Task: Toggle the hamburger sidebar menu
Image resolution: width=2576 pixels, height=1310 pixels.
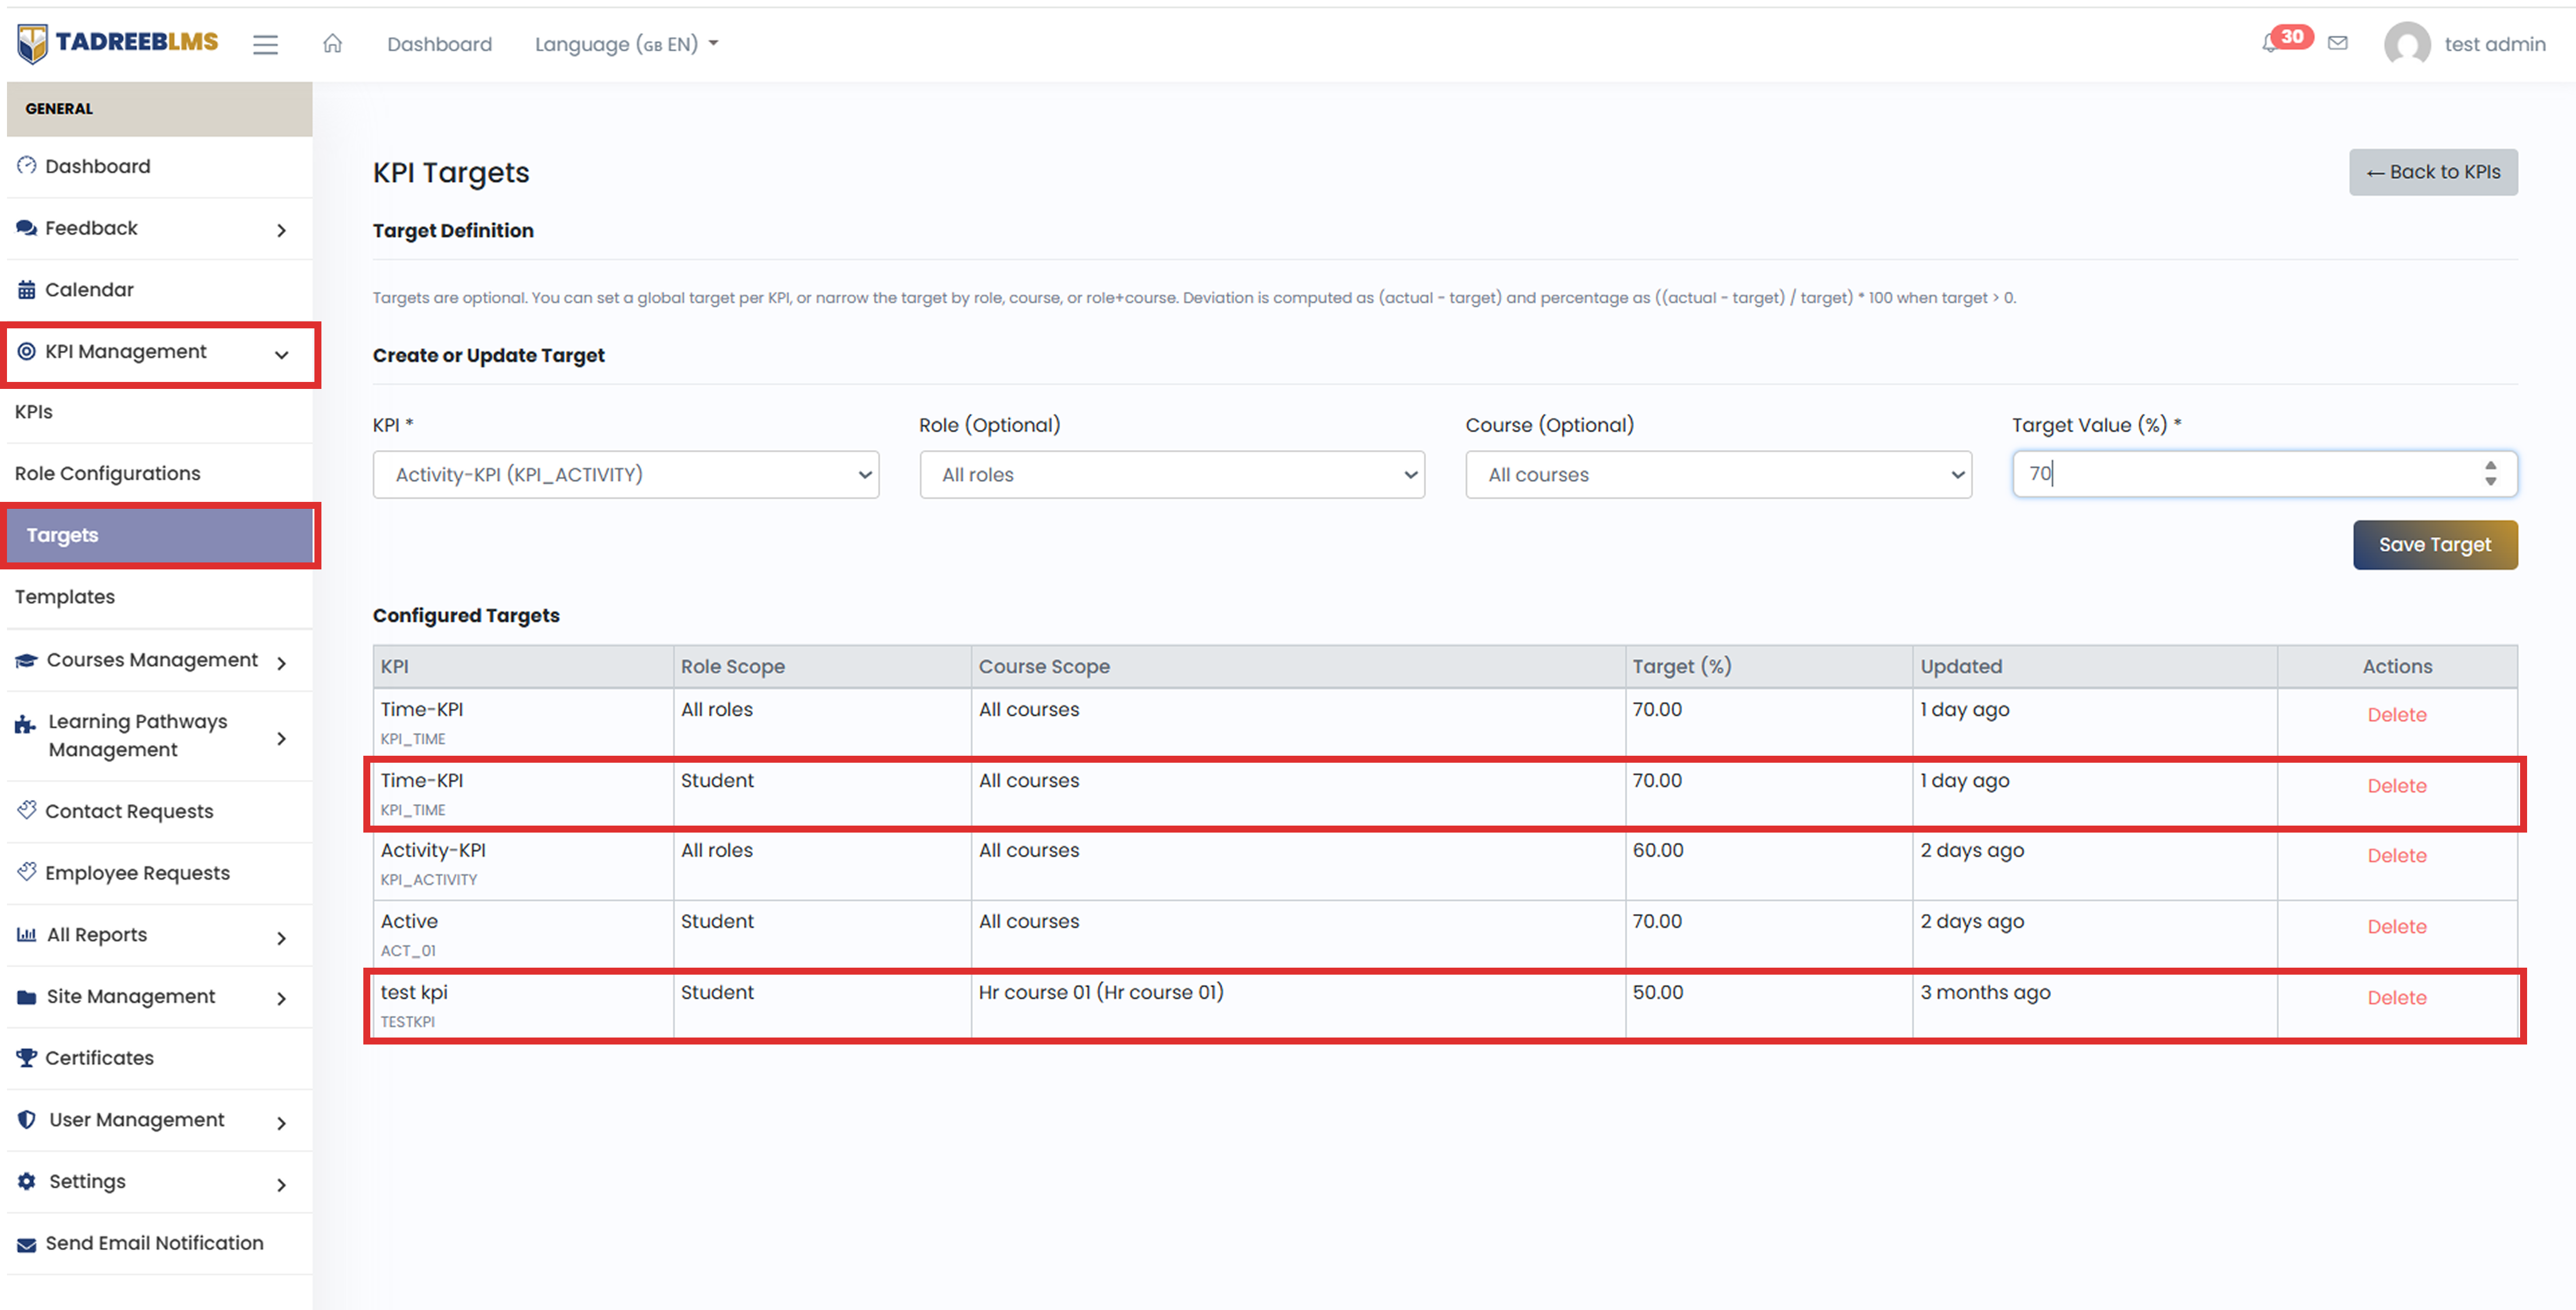Action: coord(265,44)
